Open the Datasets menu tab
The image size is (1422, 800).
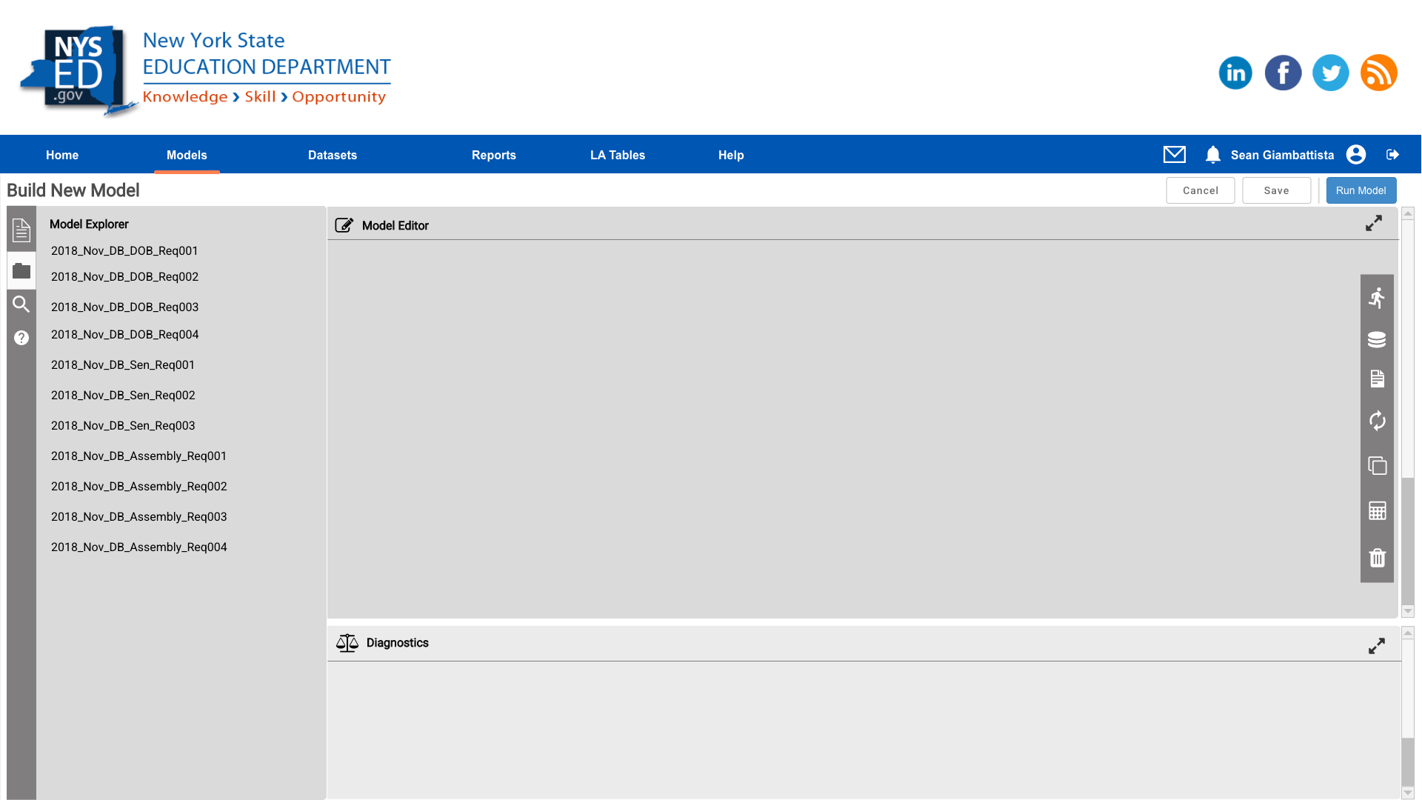pos(333,155)
